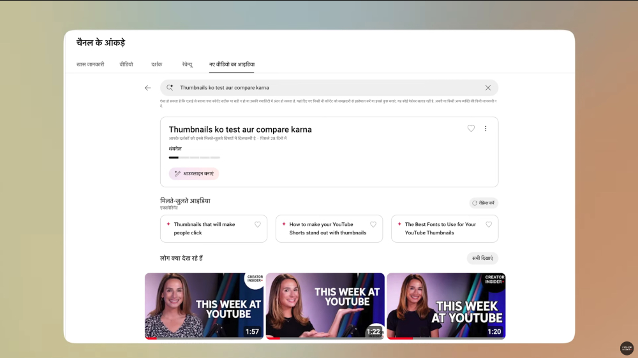This screenshot has height=358, width=638.
Task: Click the sparkle search icon in search bar
Action: (x=170, y=87)
